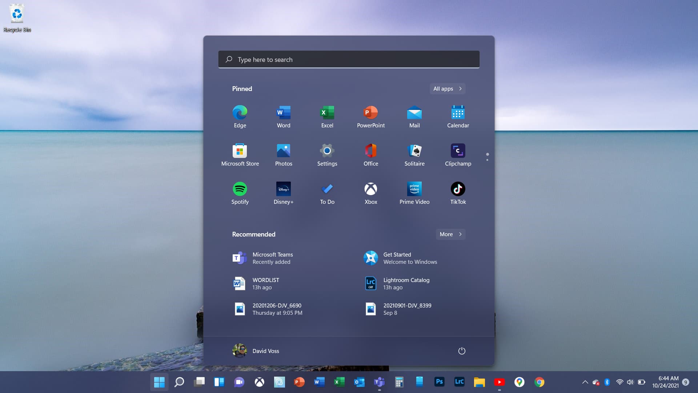Launch Solitaire

414,155
